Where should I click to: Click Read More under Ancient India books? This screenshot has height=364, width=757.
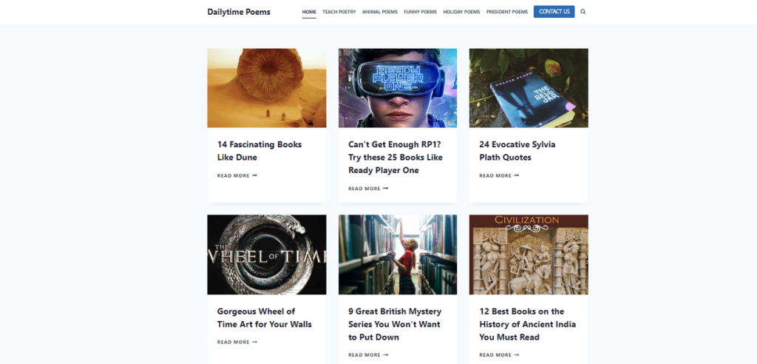[499, 355]
